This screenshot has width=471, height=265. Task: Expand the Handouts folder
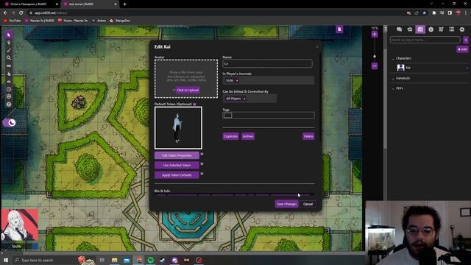pos(393,79)
